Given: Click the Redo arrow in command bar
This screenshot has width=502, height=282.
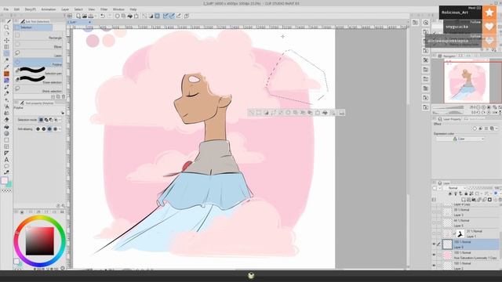Looking at the screenshot, I should pos(109,16).
